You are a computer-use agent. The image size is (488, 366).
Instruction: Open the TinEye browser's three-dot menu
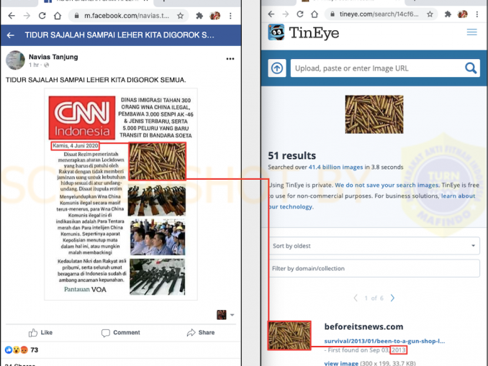coord(477,14)
